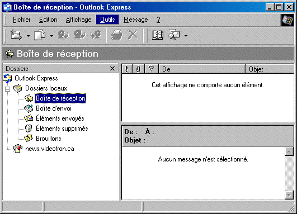The image size is (297, 214).
Task: Click the Find message toolbar icon
Action: pos(174,35)
